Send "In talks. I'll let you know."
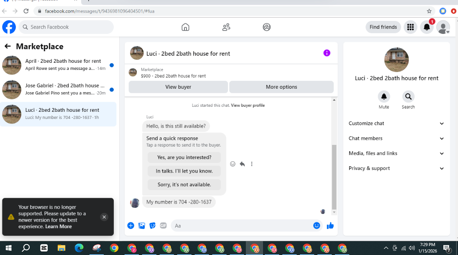 tap(184, 171)
